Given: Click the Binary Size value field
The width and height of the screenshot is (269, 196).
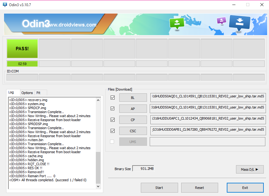Looking at the screenshot, I should 143,169.
